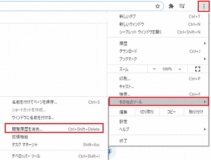Expand the ヘルプ submenu
211x160 pixels.
pyautogui.click(x=159, y=129)
